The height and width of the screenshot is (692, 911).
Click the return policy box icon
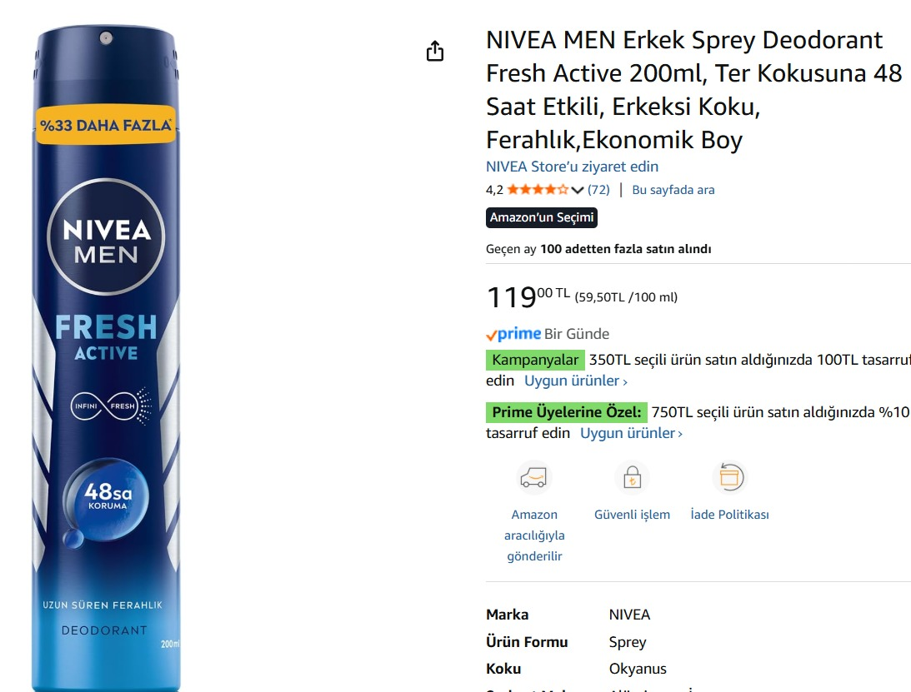729,478
